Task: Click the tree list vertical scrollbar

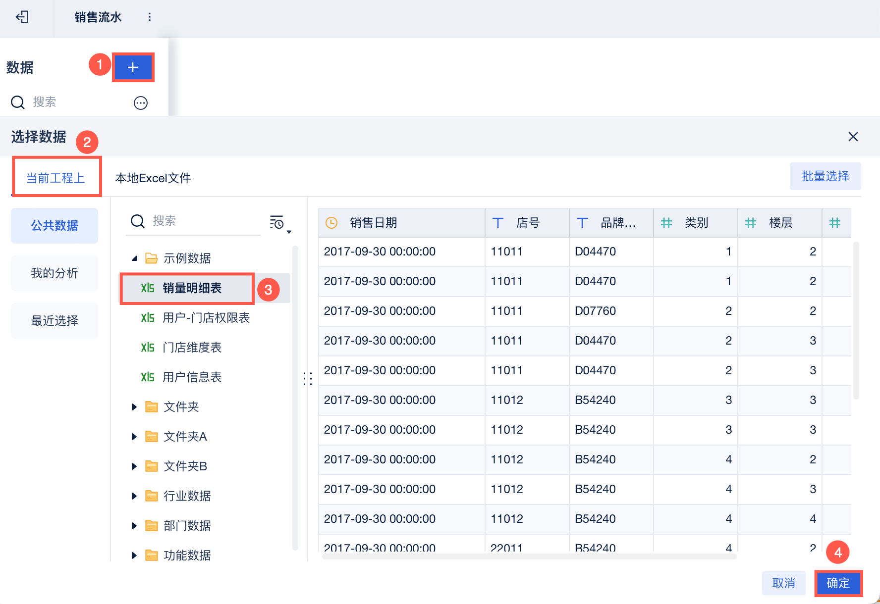Action: (x=295, y=398)
